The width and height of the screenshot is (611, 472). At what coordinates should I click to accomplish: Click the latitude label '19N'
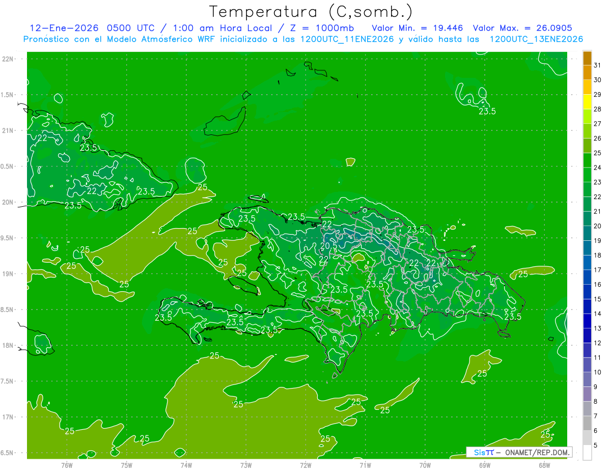click(x=8, y=274)
